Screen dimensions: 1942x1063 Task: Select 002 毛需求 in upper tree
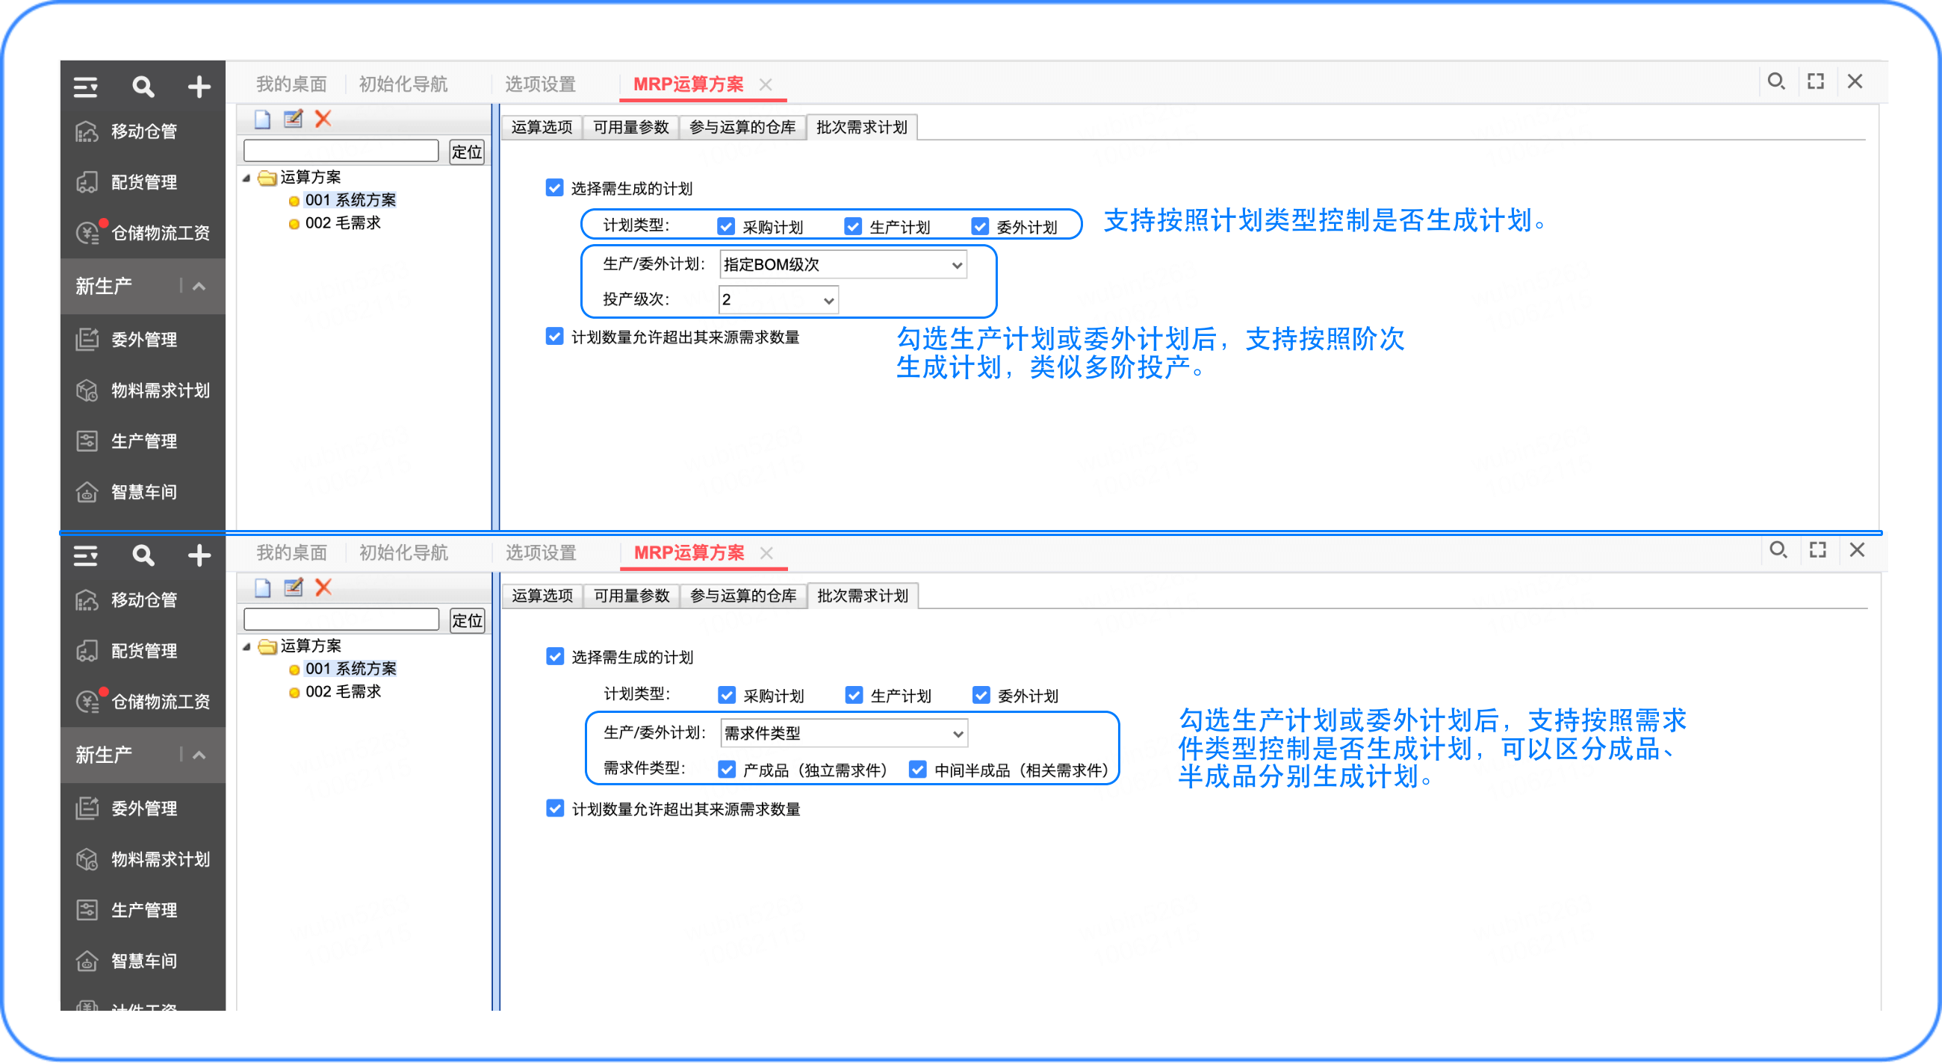click(343, 223)
